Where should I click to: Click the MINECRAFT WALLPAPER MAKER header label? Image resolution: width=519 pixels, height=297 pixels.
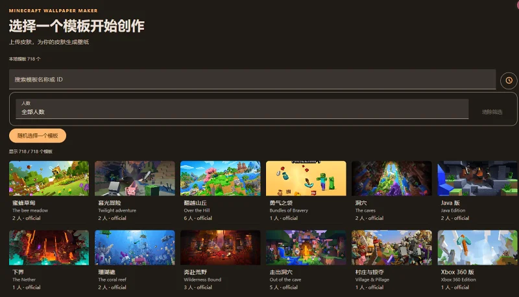coord(53,10)
